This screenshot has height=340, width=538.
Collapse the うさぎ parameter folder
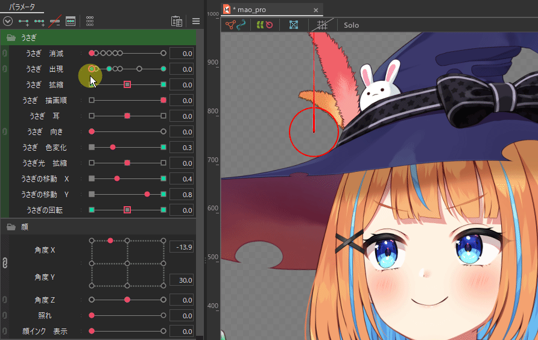[x=11, y=38]
